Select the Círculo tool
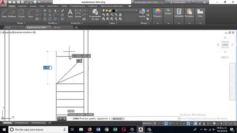The height and width of the screenshot is (133, 237). 21,13
